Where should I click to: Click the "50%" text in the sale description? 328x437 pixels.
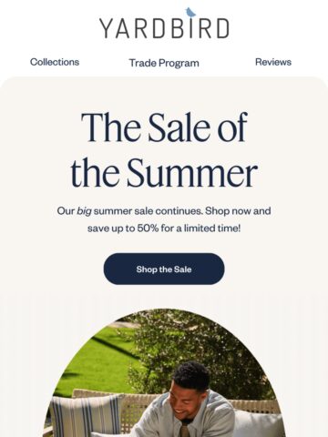[x=148, y=229]
